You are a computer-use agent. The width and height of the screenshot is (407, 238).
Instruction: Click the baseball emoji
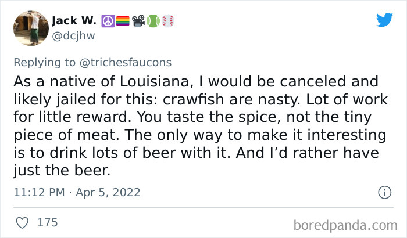(167, 21)
